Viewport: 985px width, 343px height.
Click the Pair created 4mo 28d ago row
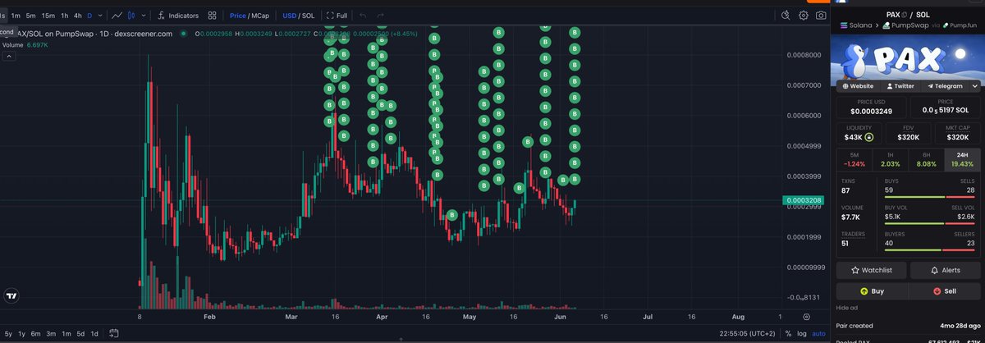point(909,326)
